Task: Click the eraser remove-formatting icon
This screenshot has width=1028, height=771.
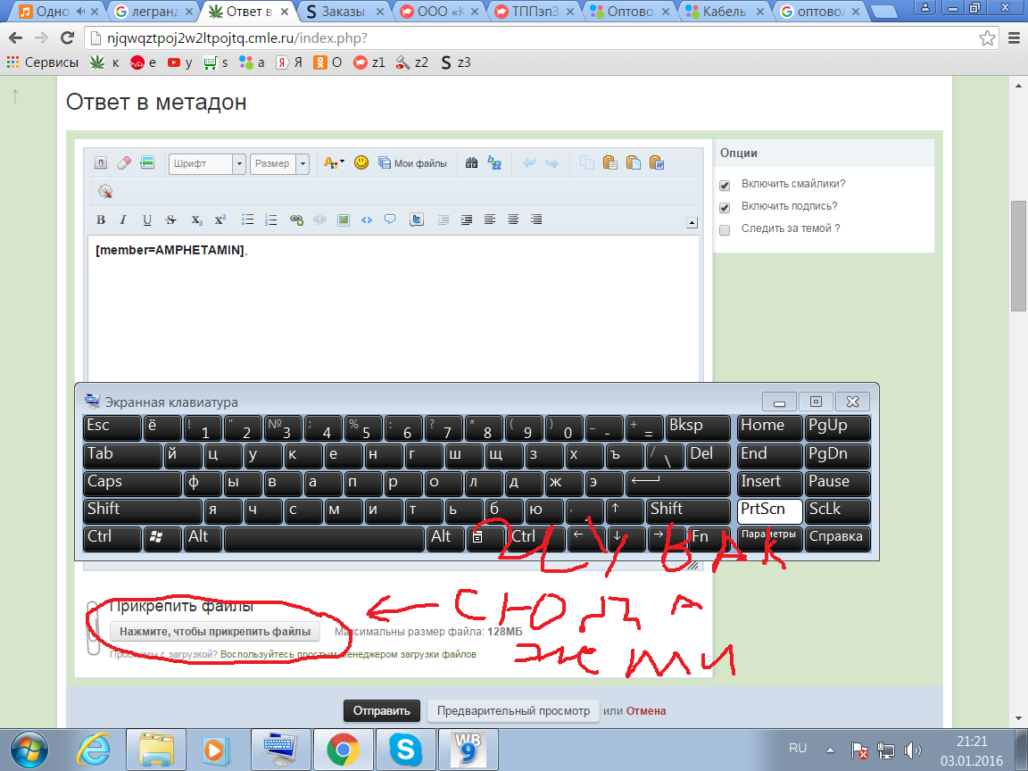Action: tap(124, 163)
